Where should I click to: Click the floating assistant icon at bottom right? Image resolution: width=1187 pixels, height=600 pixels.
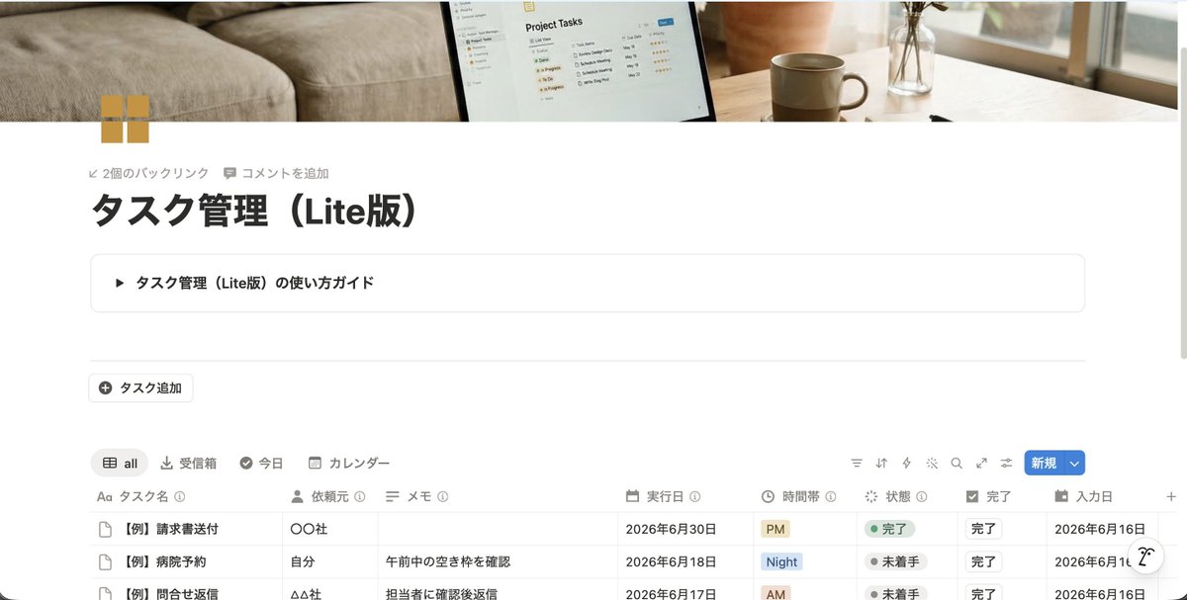[x=1146, y=557]
